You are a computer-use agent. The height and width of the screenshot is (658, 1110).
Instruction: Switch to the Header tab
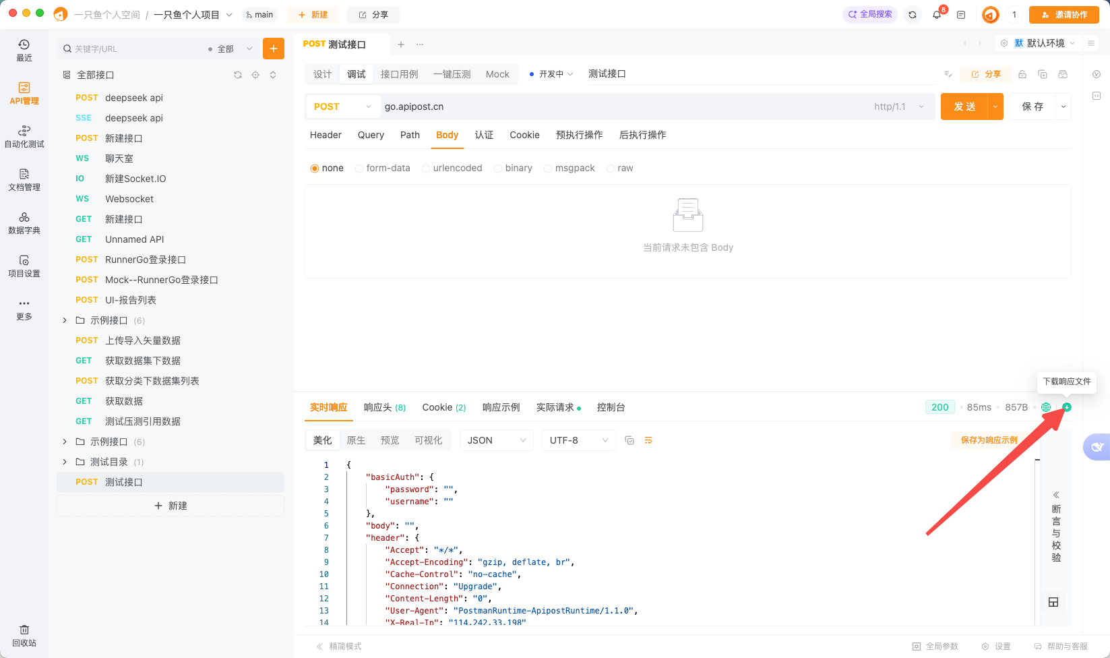click(x=326, y=135)
